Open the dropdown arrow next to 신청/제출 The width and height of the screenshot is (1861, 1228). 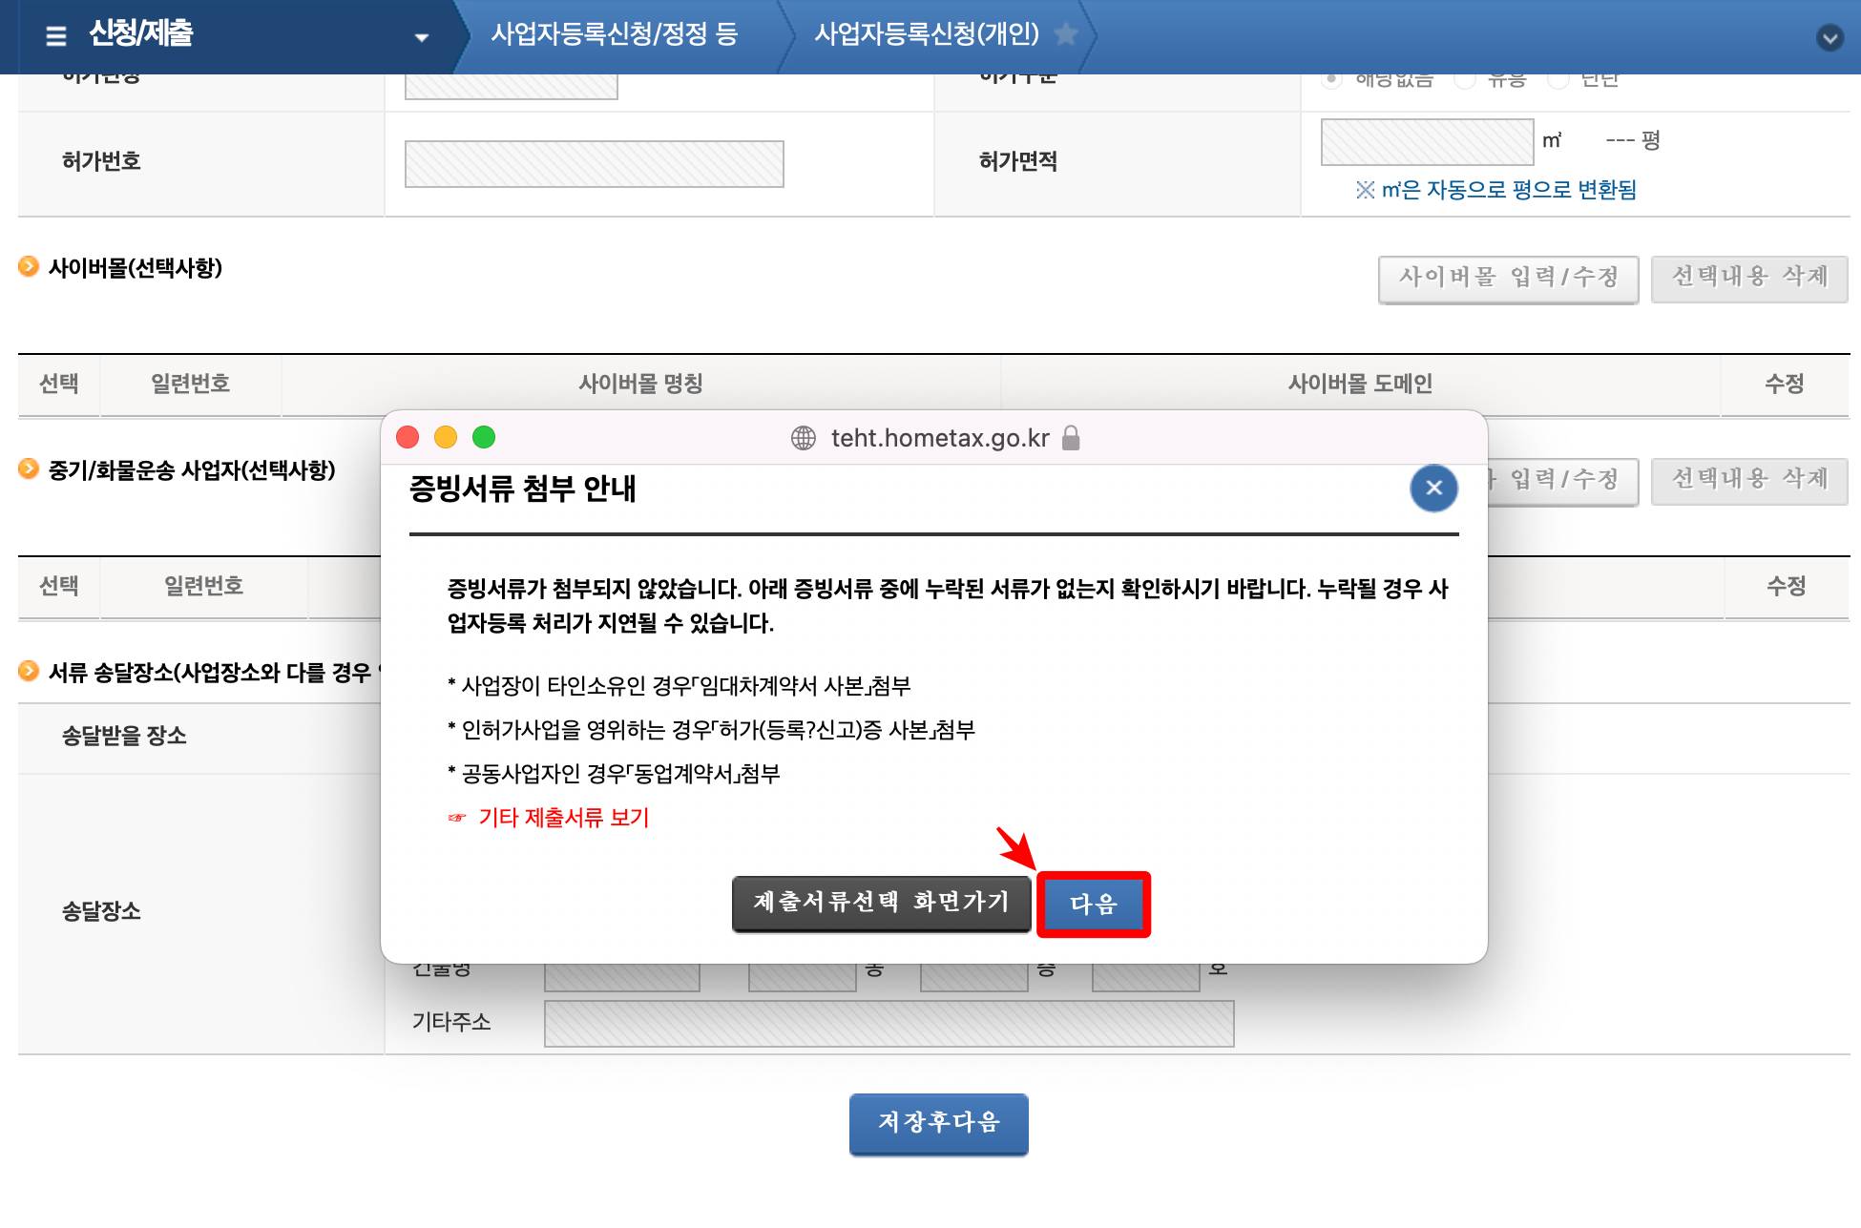click(420, 36)
